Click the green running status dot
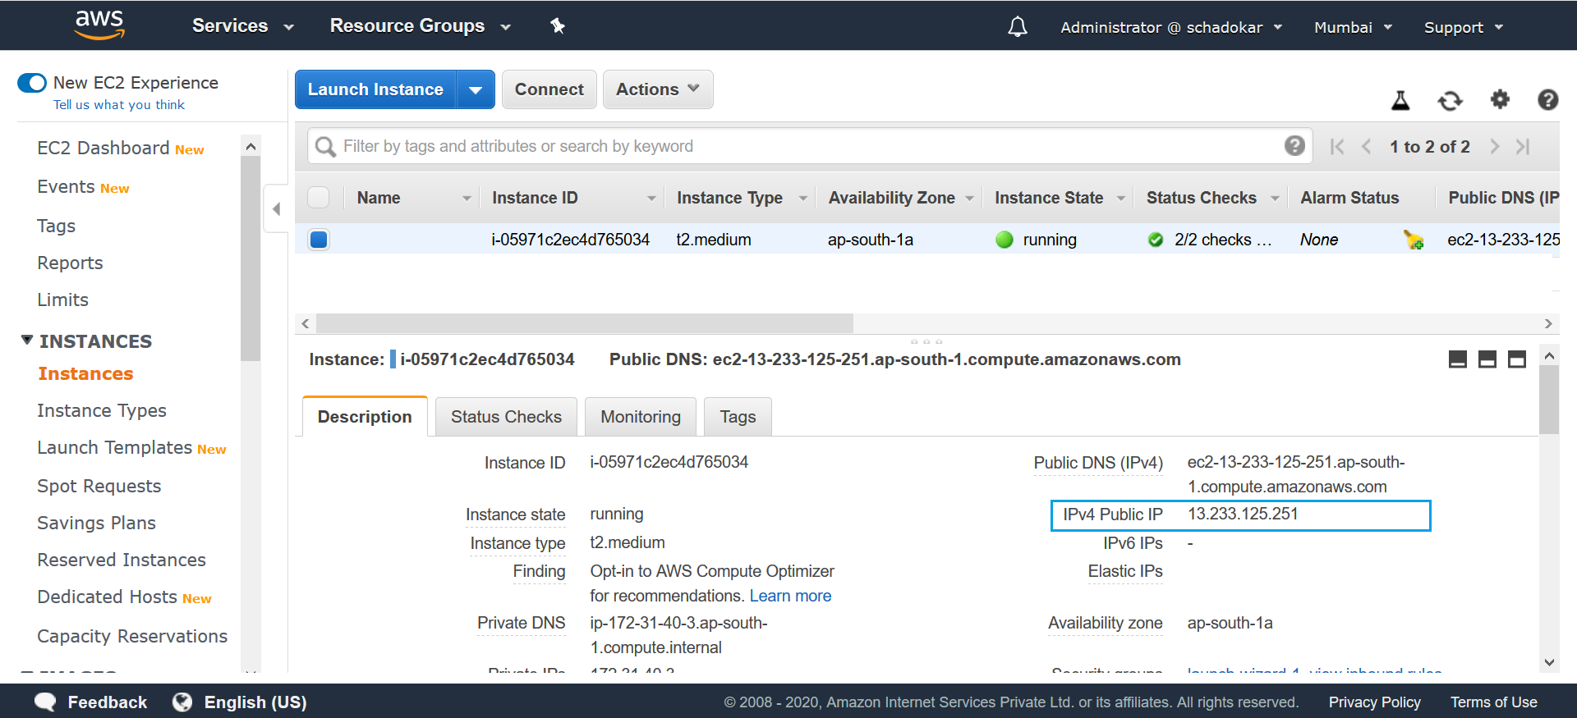Viewport: 1577px width, 718px height. 1004,240
